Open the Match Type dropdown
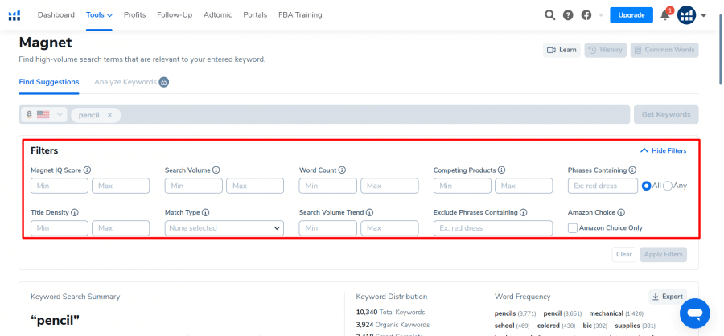 point(224,228)
